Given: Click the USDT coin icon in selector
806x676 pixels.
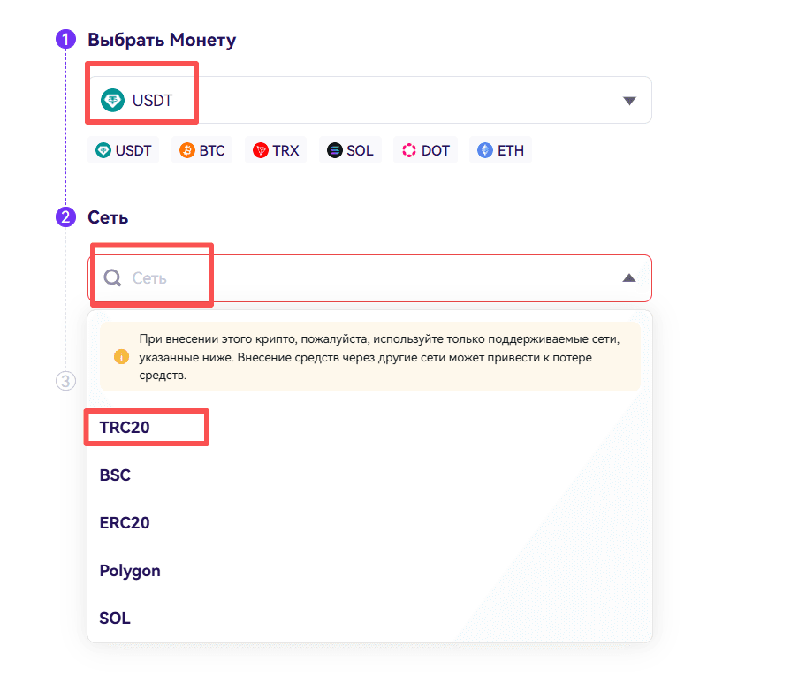Looking at the screenshot, I should [x=112, y=100].
